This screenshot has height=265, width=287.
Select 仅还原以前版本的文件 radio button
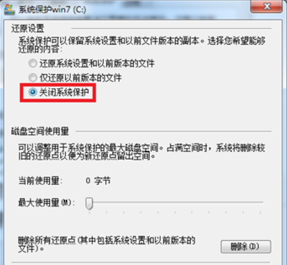pyautogui.click(x=33, y=78)
